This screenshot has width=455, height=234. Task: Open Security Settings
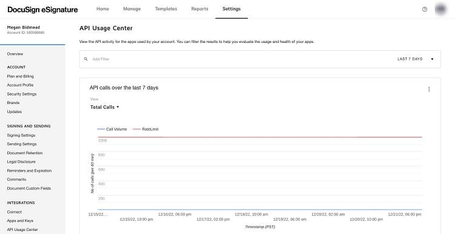[22, 94]
